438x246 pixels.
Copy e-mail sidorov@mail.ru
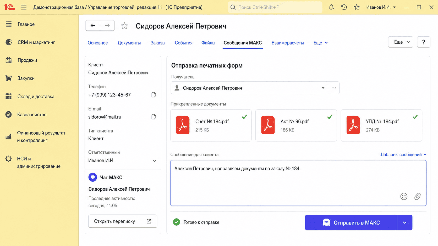[154, 117]
